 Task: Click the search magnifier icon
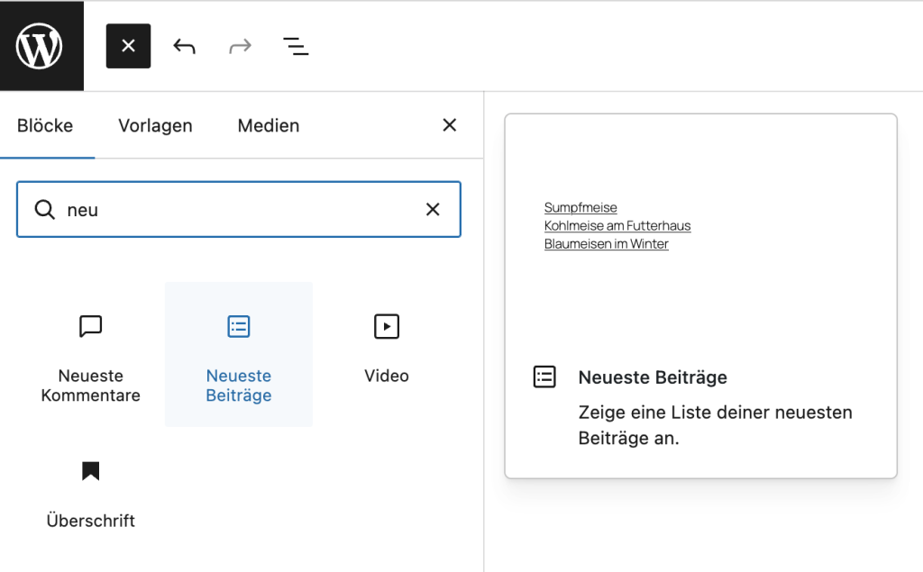coord(44,209)
